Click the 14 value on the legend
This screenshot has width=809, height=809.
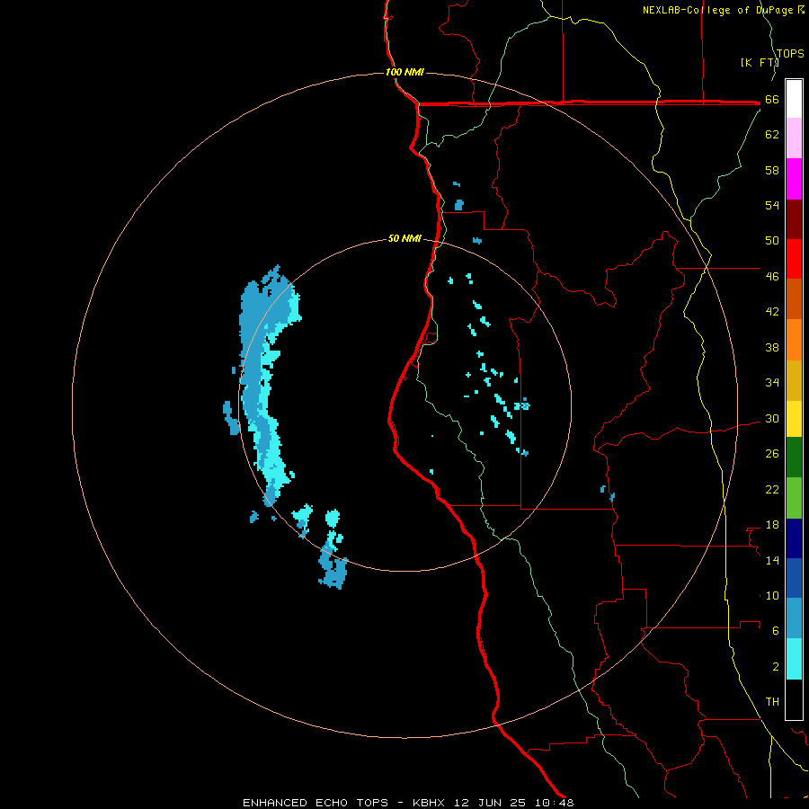click(x=772, y=560)
